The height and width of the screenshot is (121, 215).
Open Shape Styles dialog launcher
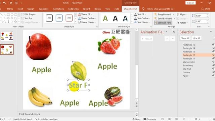pos(97,27)
